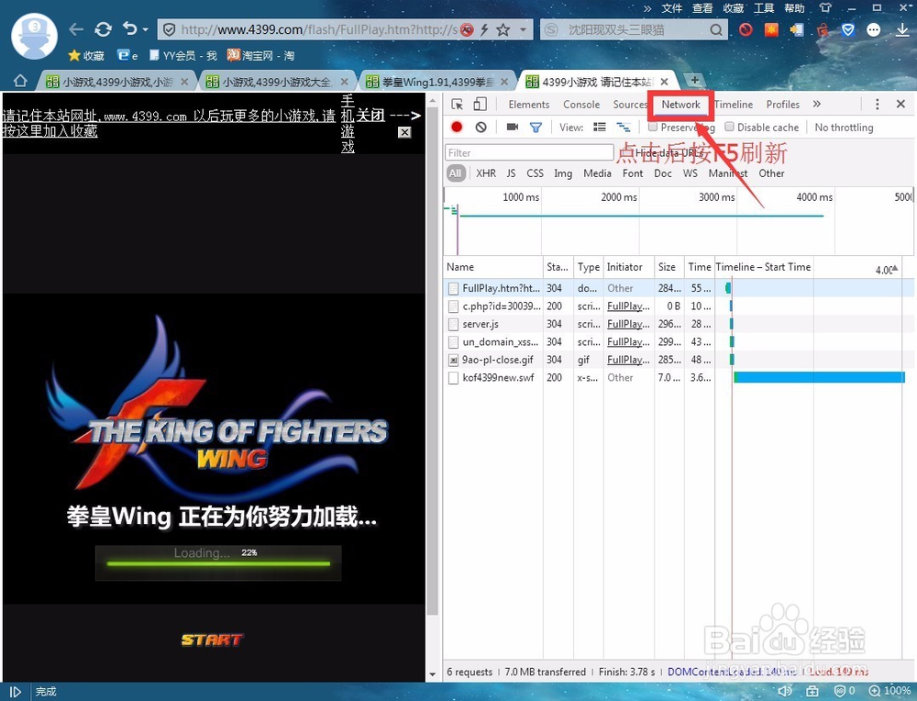The image size is (917, 701).
Task: Switch to the Profiles panel
Action: (782, 105)
